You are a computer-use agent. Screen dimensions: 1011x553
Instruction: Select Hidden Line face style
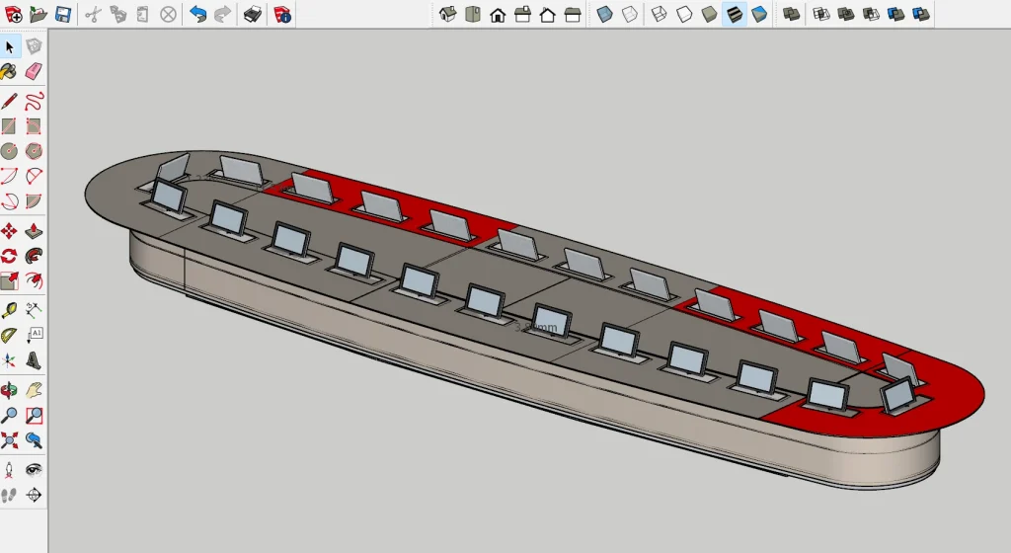(x=684, y=14)
